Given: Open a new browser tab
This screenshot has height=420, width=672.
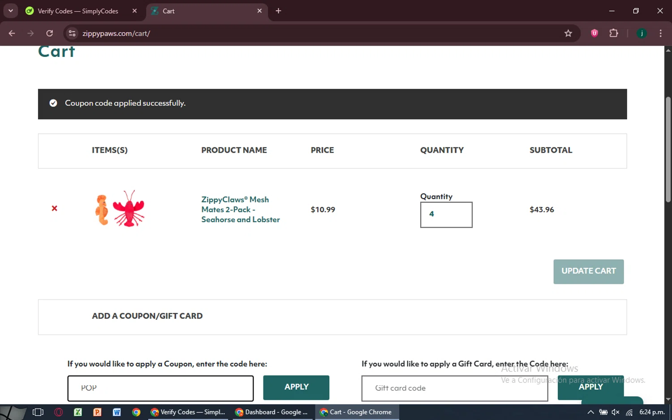Looking at the screenshot, I should click(x=278, y=11).
